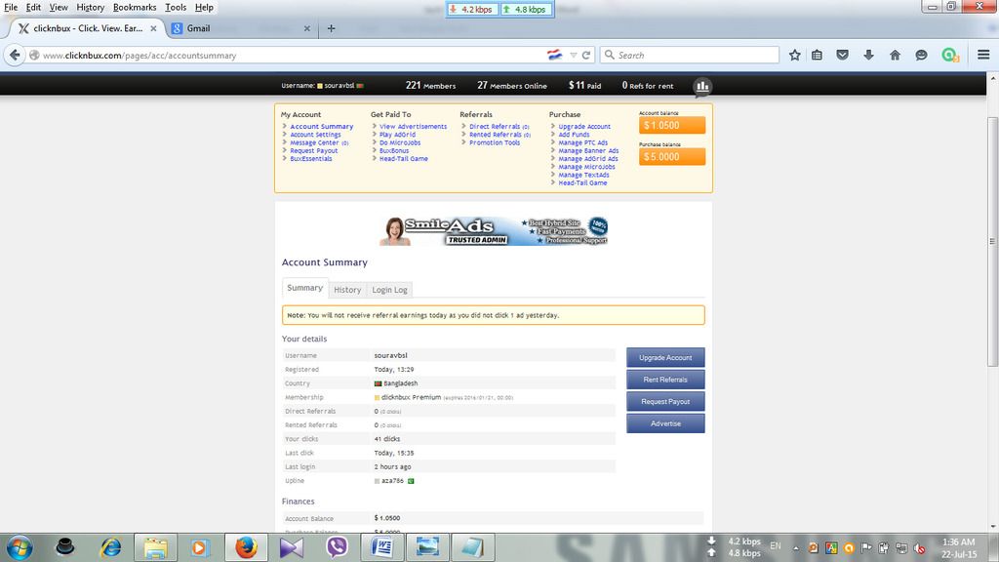
Task: Bookmark this page with the star icon
Action: [795, 56]
